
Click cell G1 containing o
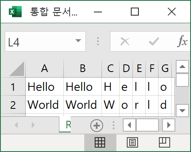(x=165, y=87)
